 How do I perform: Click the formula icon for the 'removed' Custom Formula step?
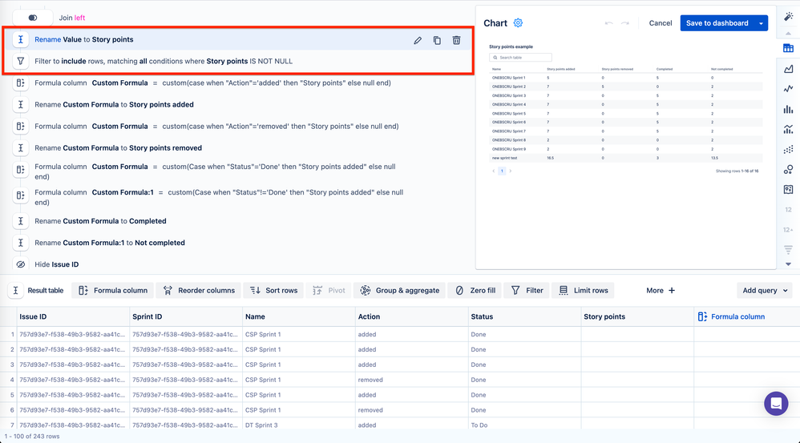click(x=20, y=126)
